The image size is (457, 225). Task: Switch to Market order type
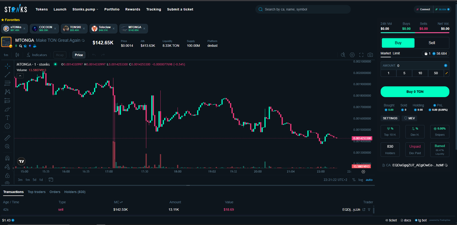click(386, 53)
